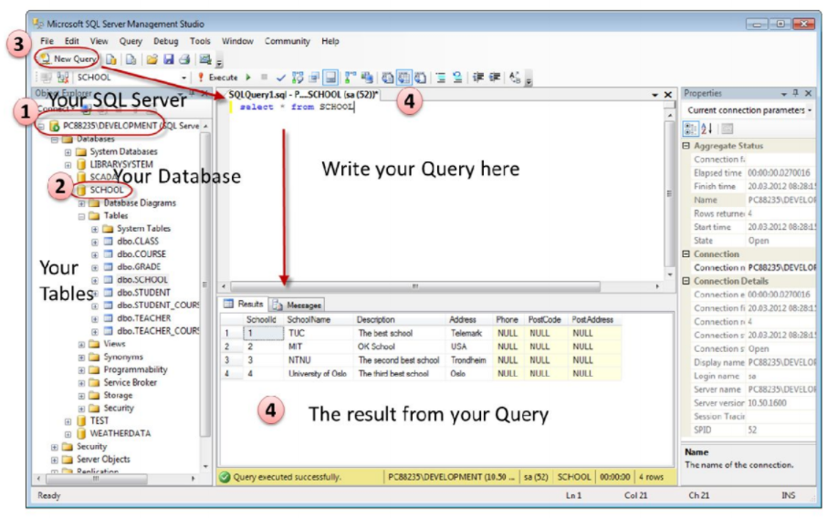838x518 pixels.
Task: Click the Increase Indent icon
Action: tap(495, 78)
